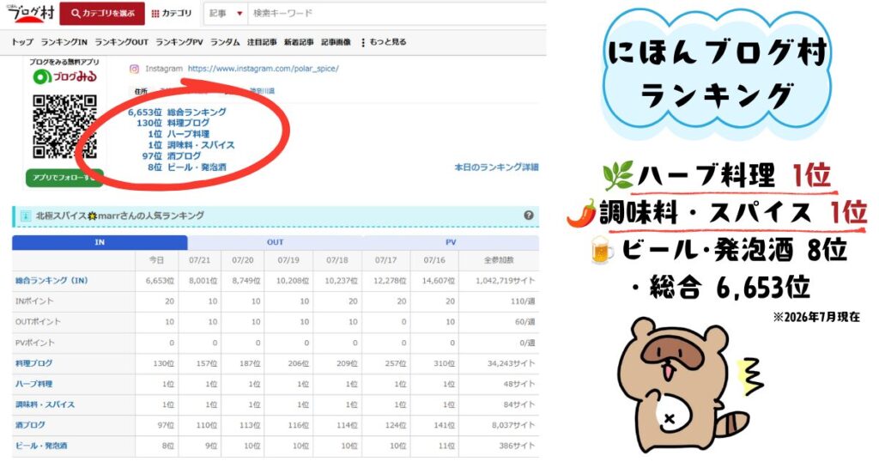The height and width of the screenshot is (462, 879).
Task: Open the 注目記事 nav item
Action: coord(262,42)
